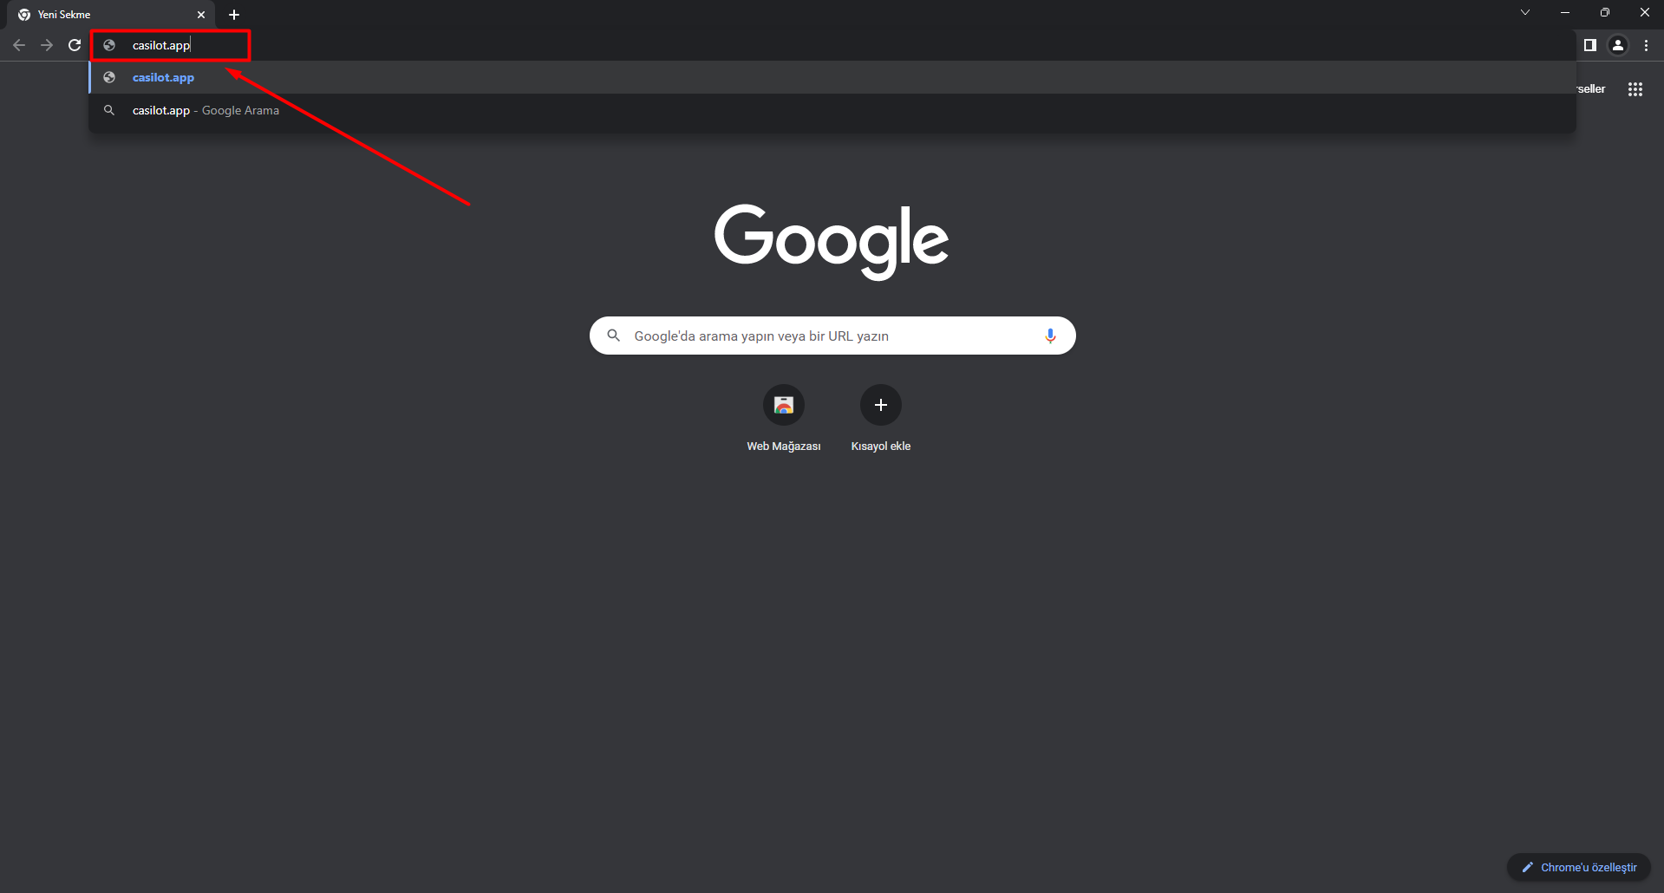Open the Google apps grid
This screenshot has height=893, width=1664.
1635,89
